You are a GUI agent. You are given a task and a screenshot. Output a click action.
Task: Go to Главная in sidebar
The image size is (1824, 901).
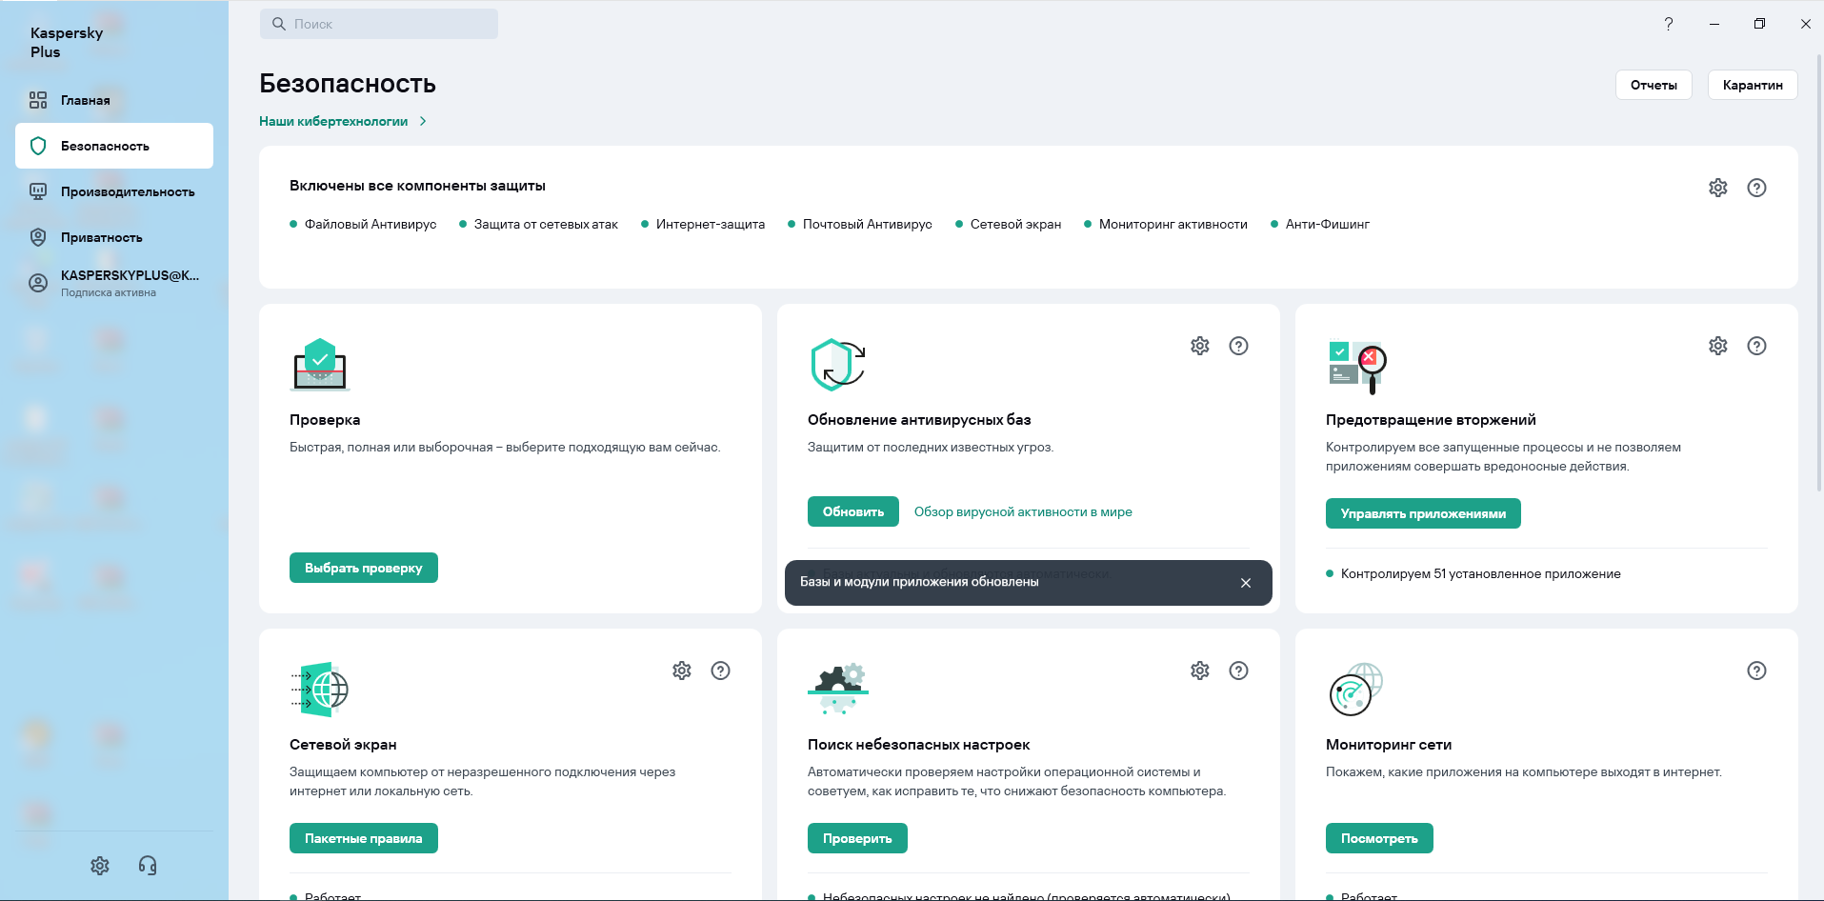pyautogui.click(x=114, y=100)
